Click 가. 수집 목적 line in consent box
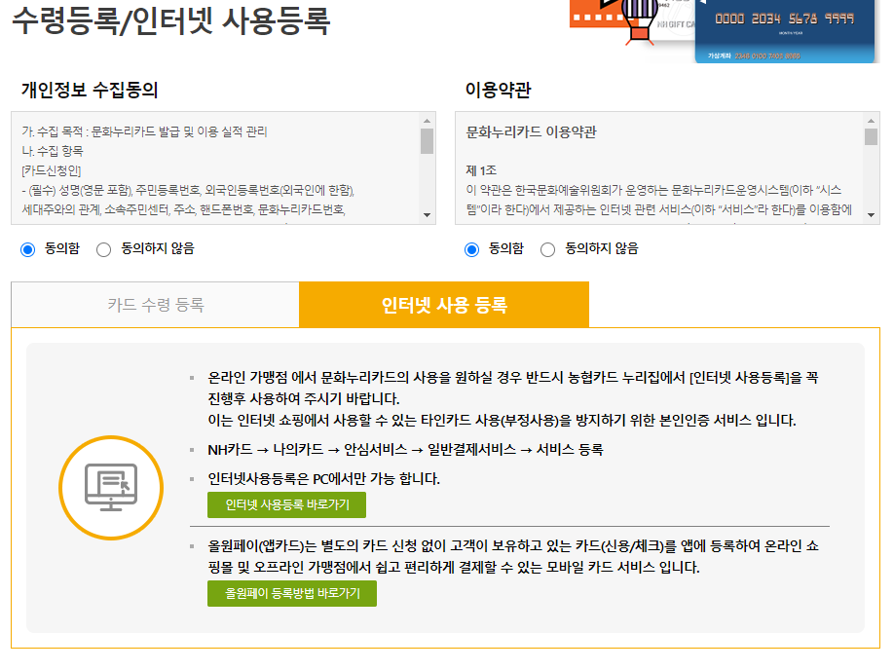Viewport: 894px width, 670px height. coord(144,131)
